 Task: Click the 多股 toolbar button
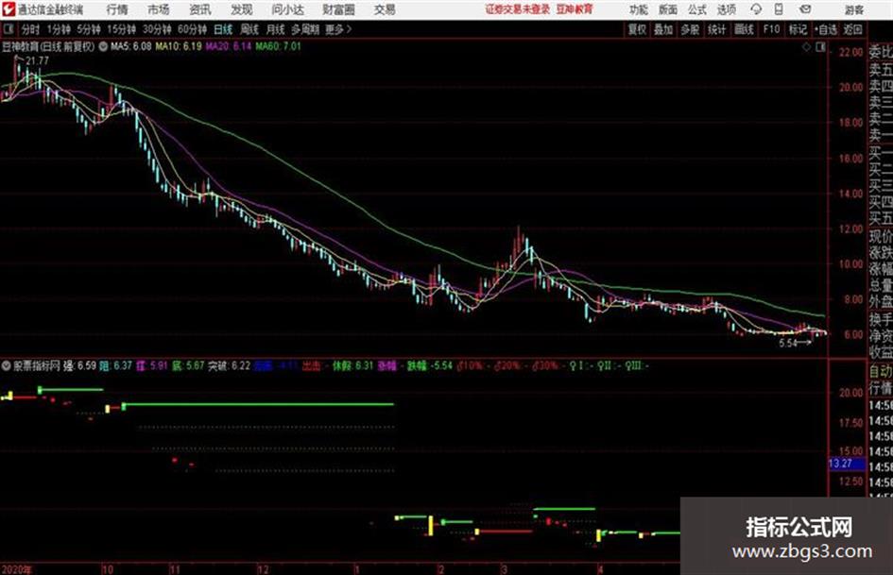tap(690, 29)
